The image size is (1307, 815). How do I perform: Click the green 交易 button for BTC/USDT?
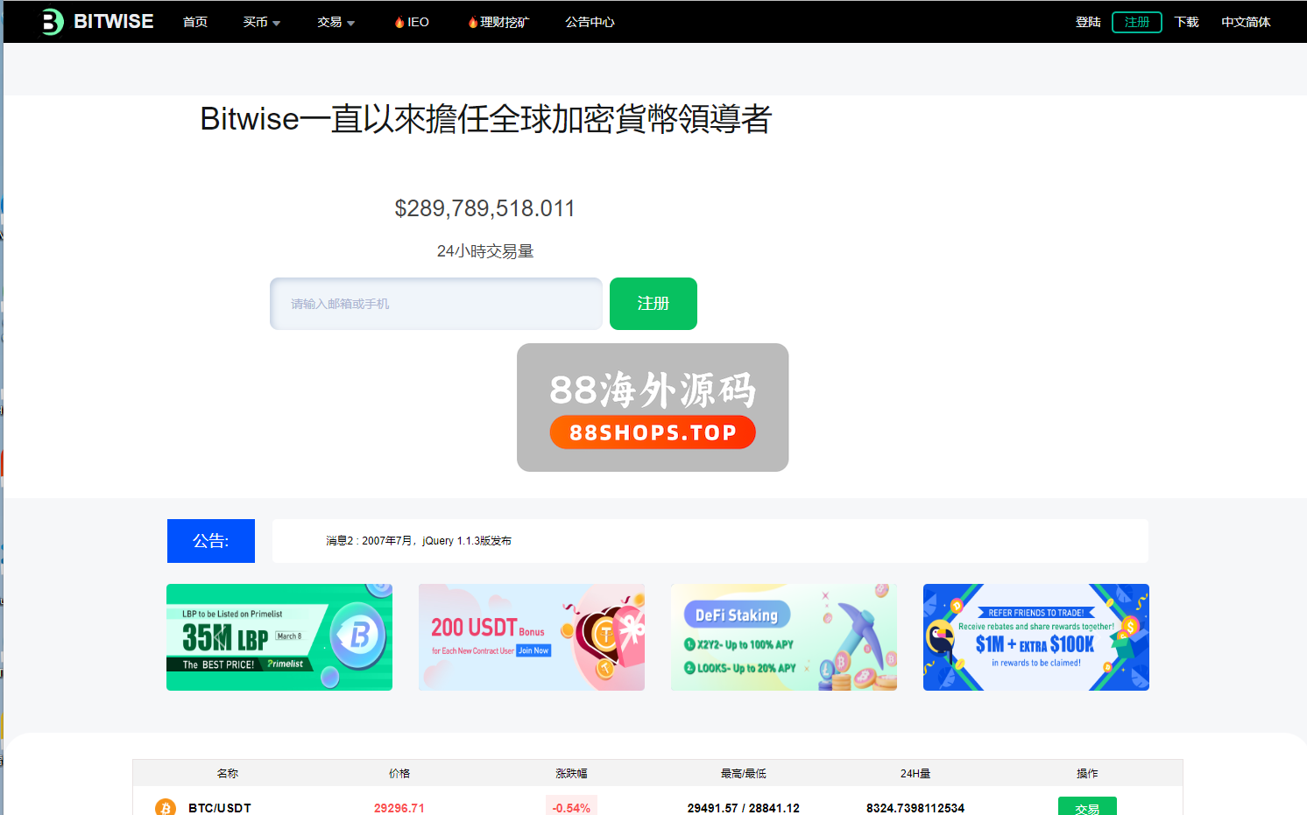pos(1087,807)
